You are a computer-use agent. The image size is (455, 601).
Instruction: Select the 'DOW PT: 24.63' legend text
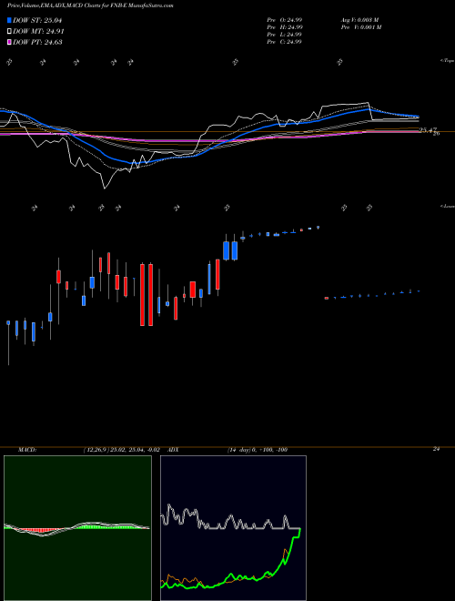(x=37, y=42)
